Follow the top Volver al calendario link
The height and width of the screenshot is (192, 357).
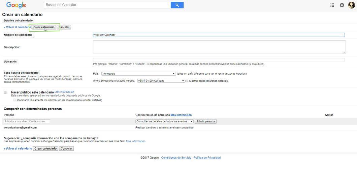17,27
